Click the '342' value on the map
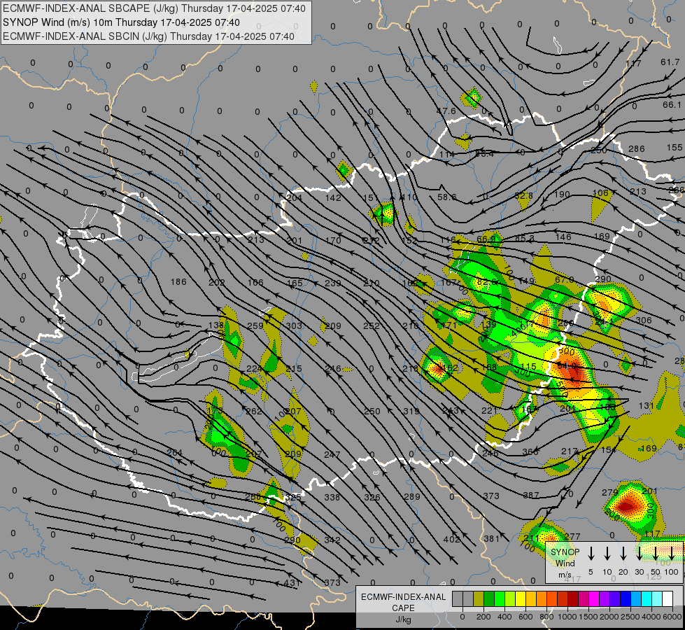 pos(332,540)
